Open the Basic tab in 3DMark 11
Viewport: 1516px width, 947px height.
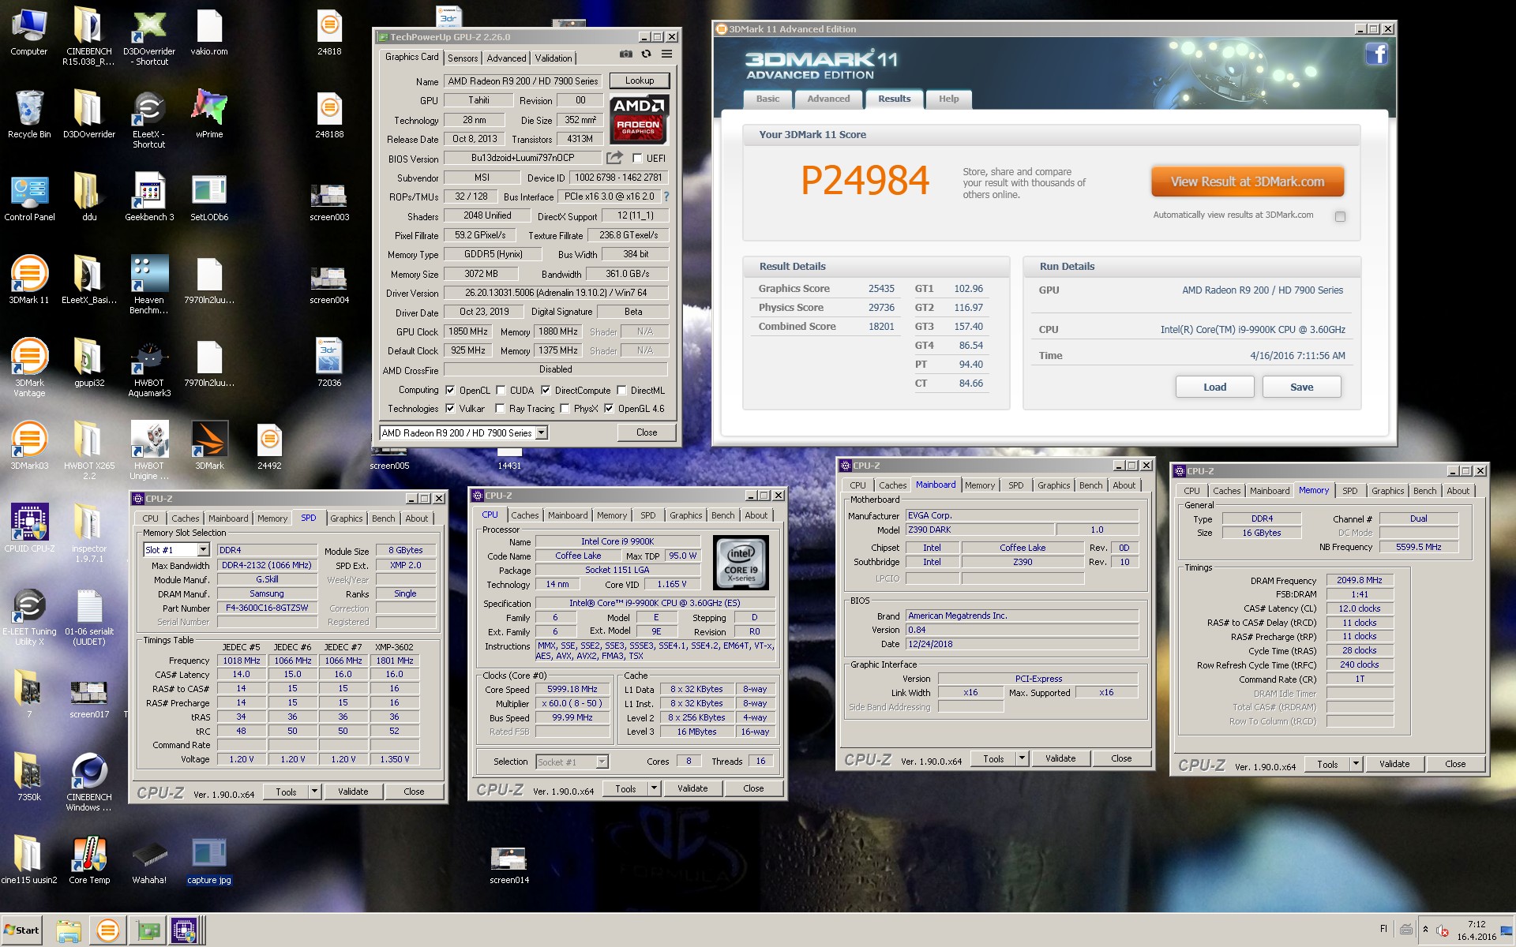click(767, 99)
